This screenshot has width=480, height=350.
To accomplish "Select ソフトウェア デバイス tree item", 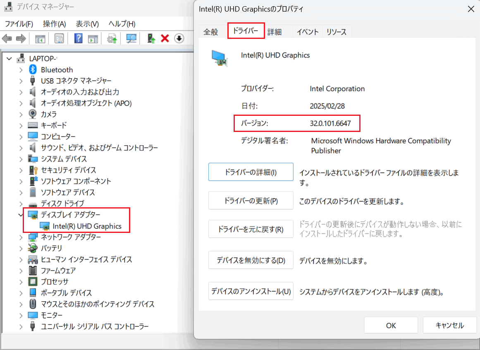I will coord(68,192).
